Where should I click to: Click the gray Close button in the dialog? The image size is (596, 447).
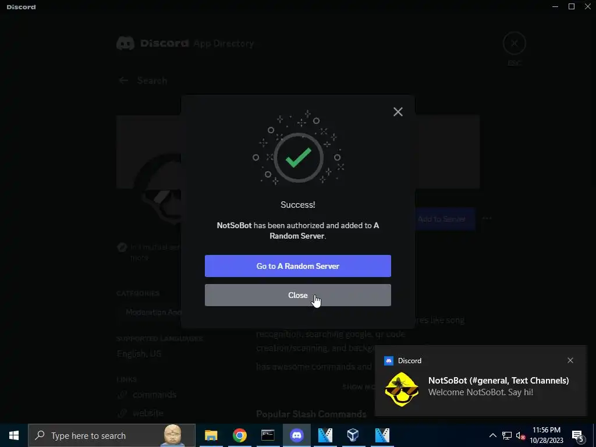tap(297, 295)
